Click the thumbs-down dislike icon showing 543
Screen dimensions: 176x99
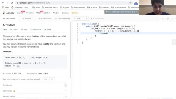[22, 29]
